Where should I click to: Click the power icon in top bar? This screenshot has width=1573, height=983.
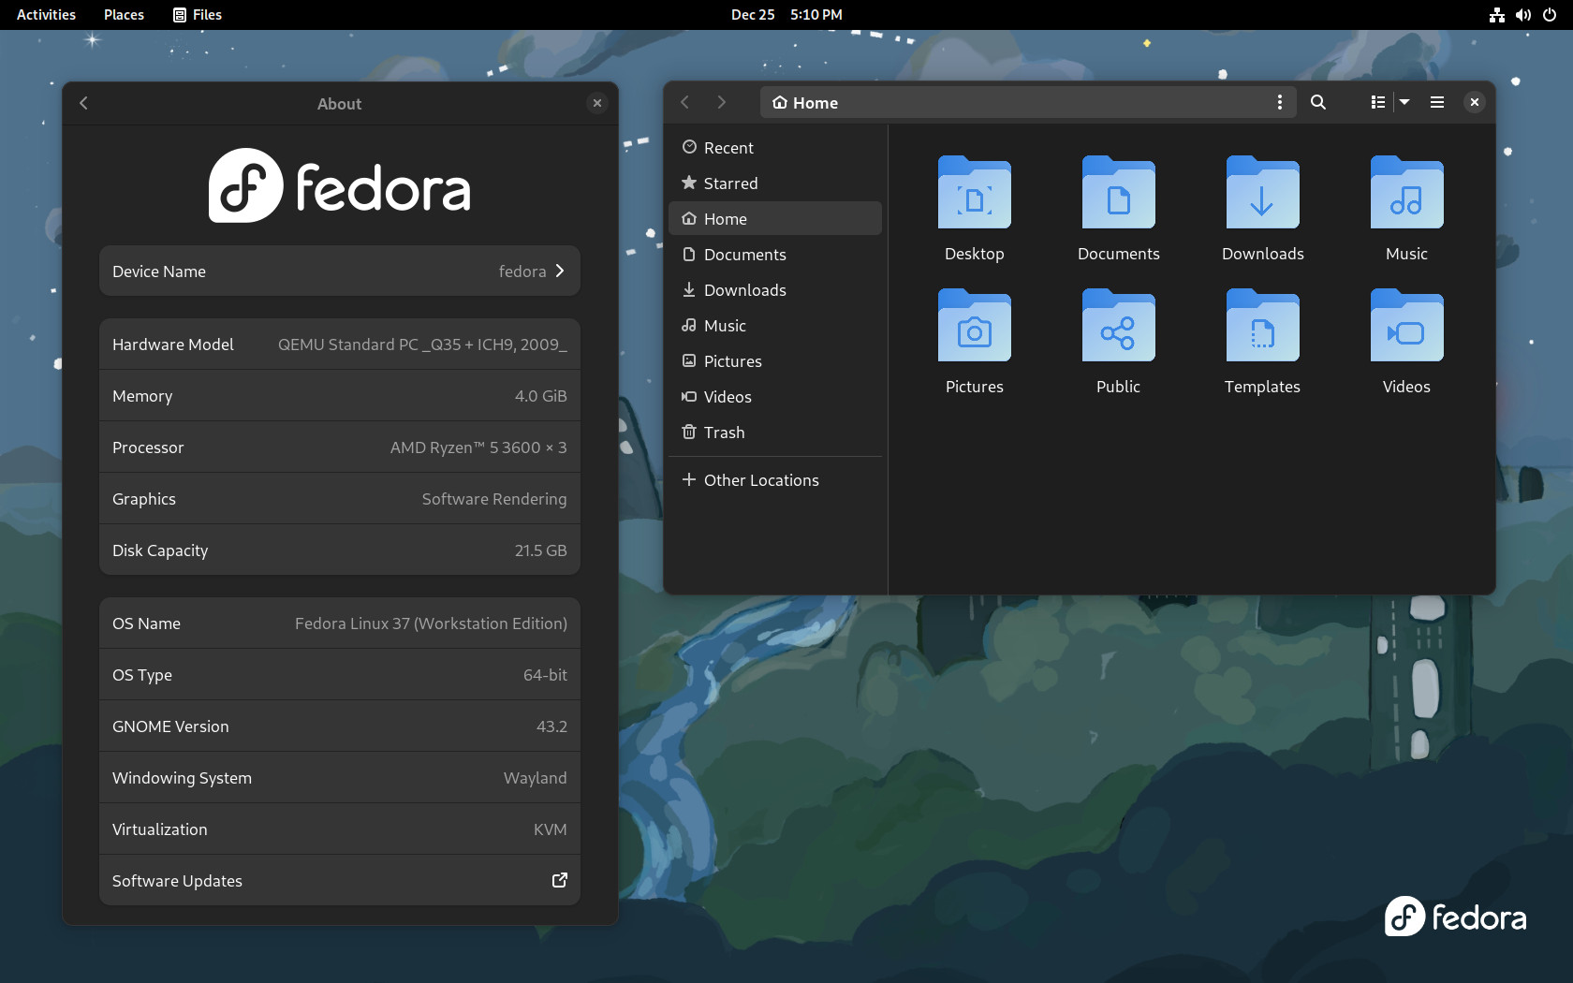(1550, 15)
